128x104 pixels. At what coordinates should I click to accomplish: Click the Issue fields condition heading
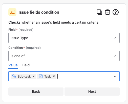(x=39, y=12)
